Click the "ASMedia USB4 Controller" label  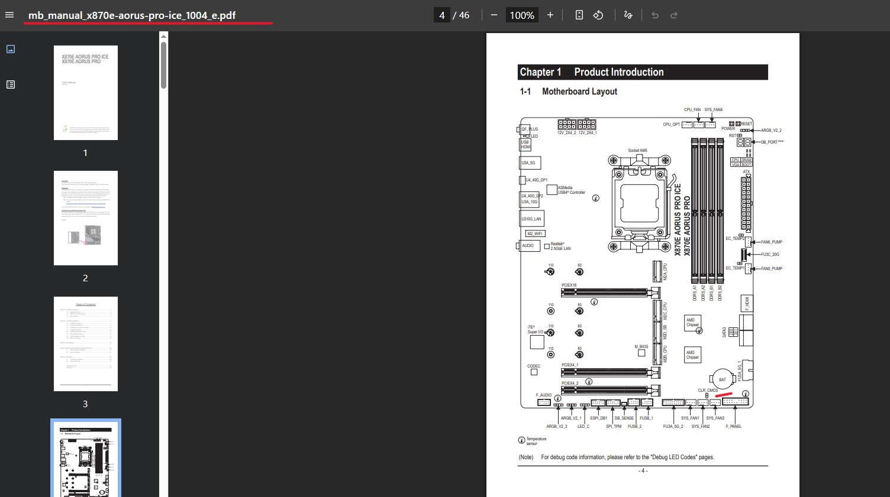tap(572, 190)
